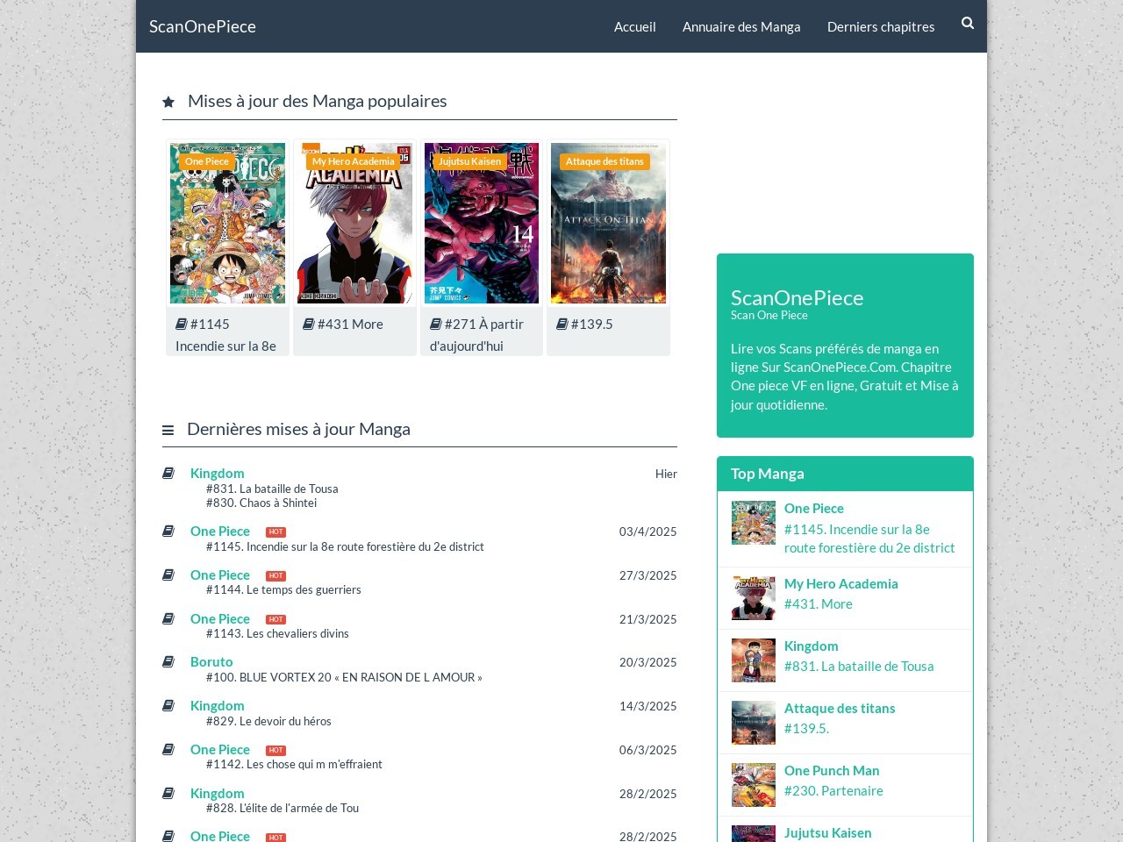Open chapter #1143. Les chevaliers divins
The width and height of the screenshot is (1123, 842).
tap(277, 633)
